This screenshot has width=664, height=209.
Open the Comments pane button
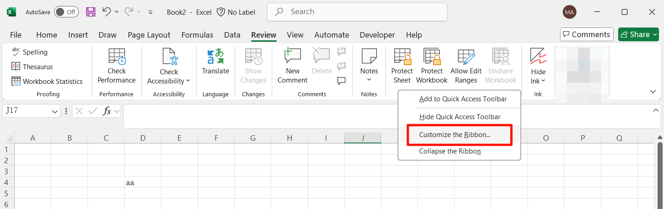click(x=586, y=34)
